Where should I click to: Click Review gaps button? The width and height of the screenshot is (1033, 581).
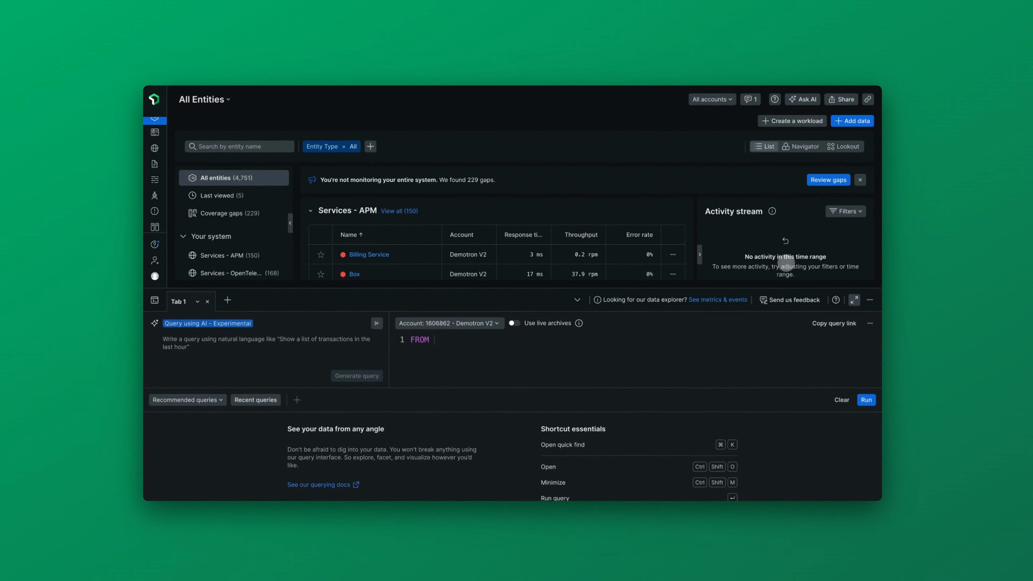point(828,180)
